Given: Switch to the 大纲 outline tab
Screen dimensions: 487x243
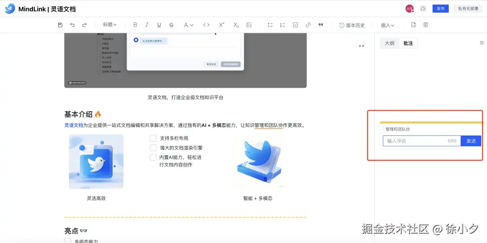Looking at the screenshot, I should (x=390, y=43).
